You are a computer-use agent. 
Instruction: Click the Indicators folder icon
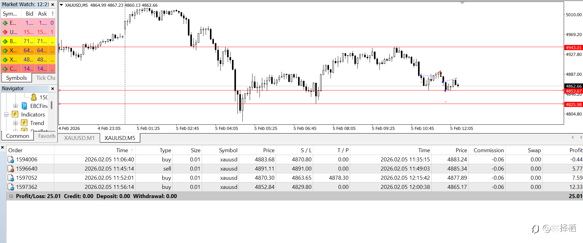pyautogui.click(x=15, y=114)
